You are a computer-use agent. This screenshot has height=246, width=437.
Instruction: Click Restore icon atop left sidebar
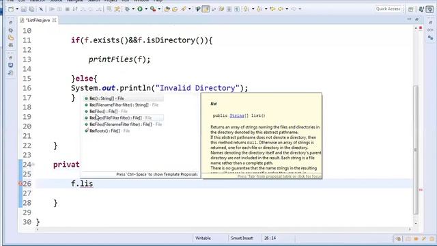coord(11,23)
